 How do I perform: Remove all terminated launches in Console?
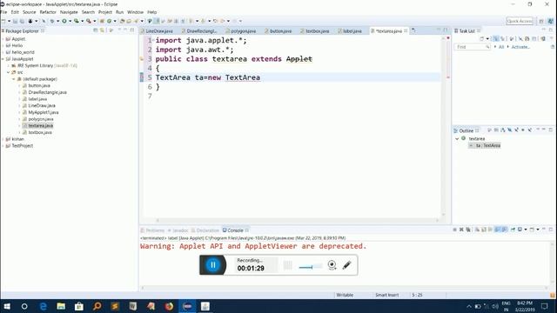[468, 230]
